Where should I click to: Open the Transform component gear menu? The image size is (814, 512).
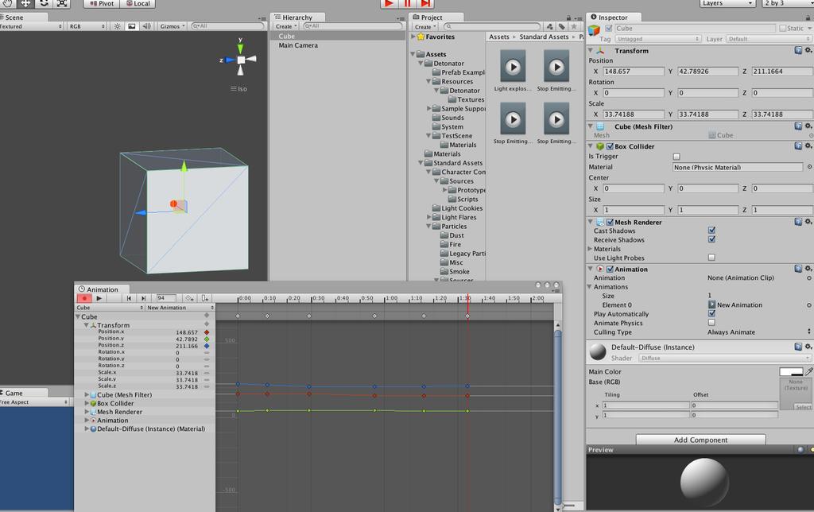point(808,50)
